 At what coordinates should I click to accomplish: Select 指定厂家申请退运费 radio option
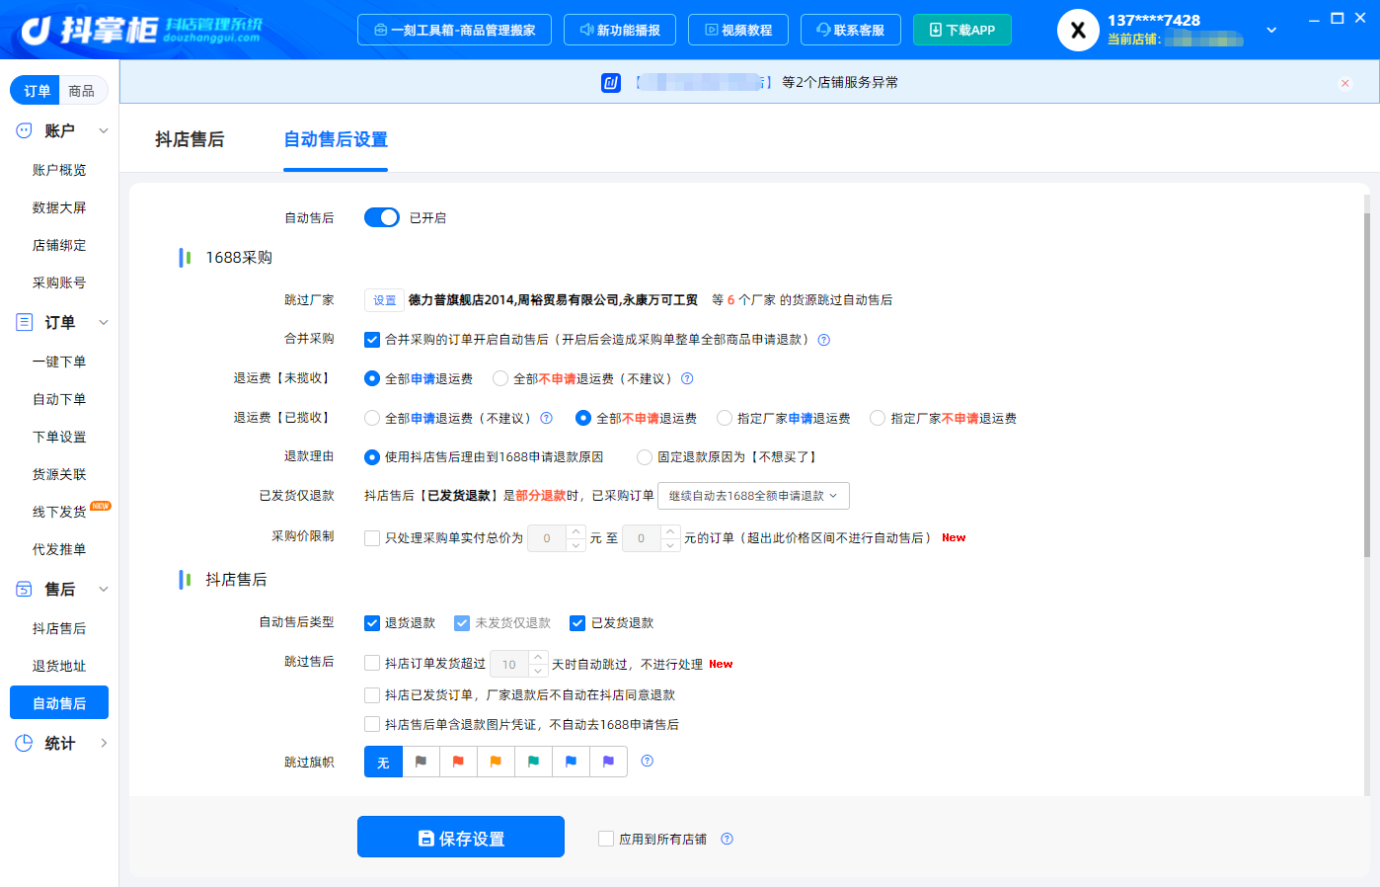point(725,418)
